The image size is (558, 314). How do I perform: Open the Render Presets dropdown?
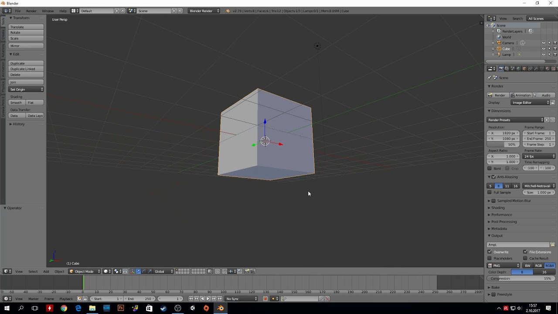(x=515, y=120)
